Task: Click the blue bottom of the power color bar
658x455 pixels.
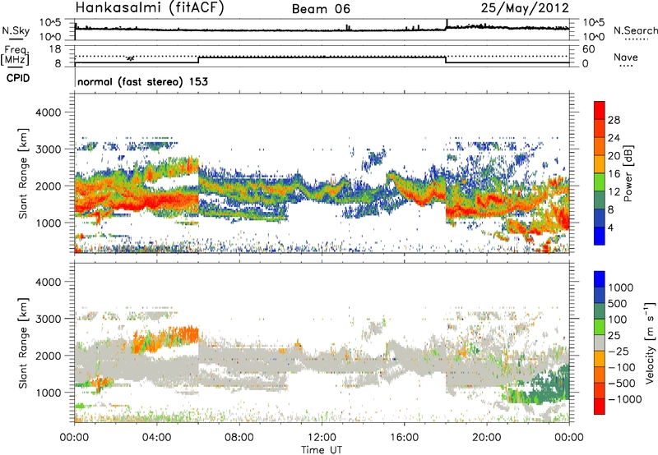Action: [600, 237]
